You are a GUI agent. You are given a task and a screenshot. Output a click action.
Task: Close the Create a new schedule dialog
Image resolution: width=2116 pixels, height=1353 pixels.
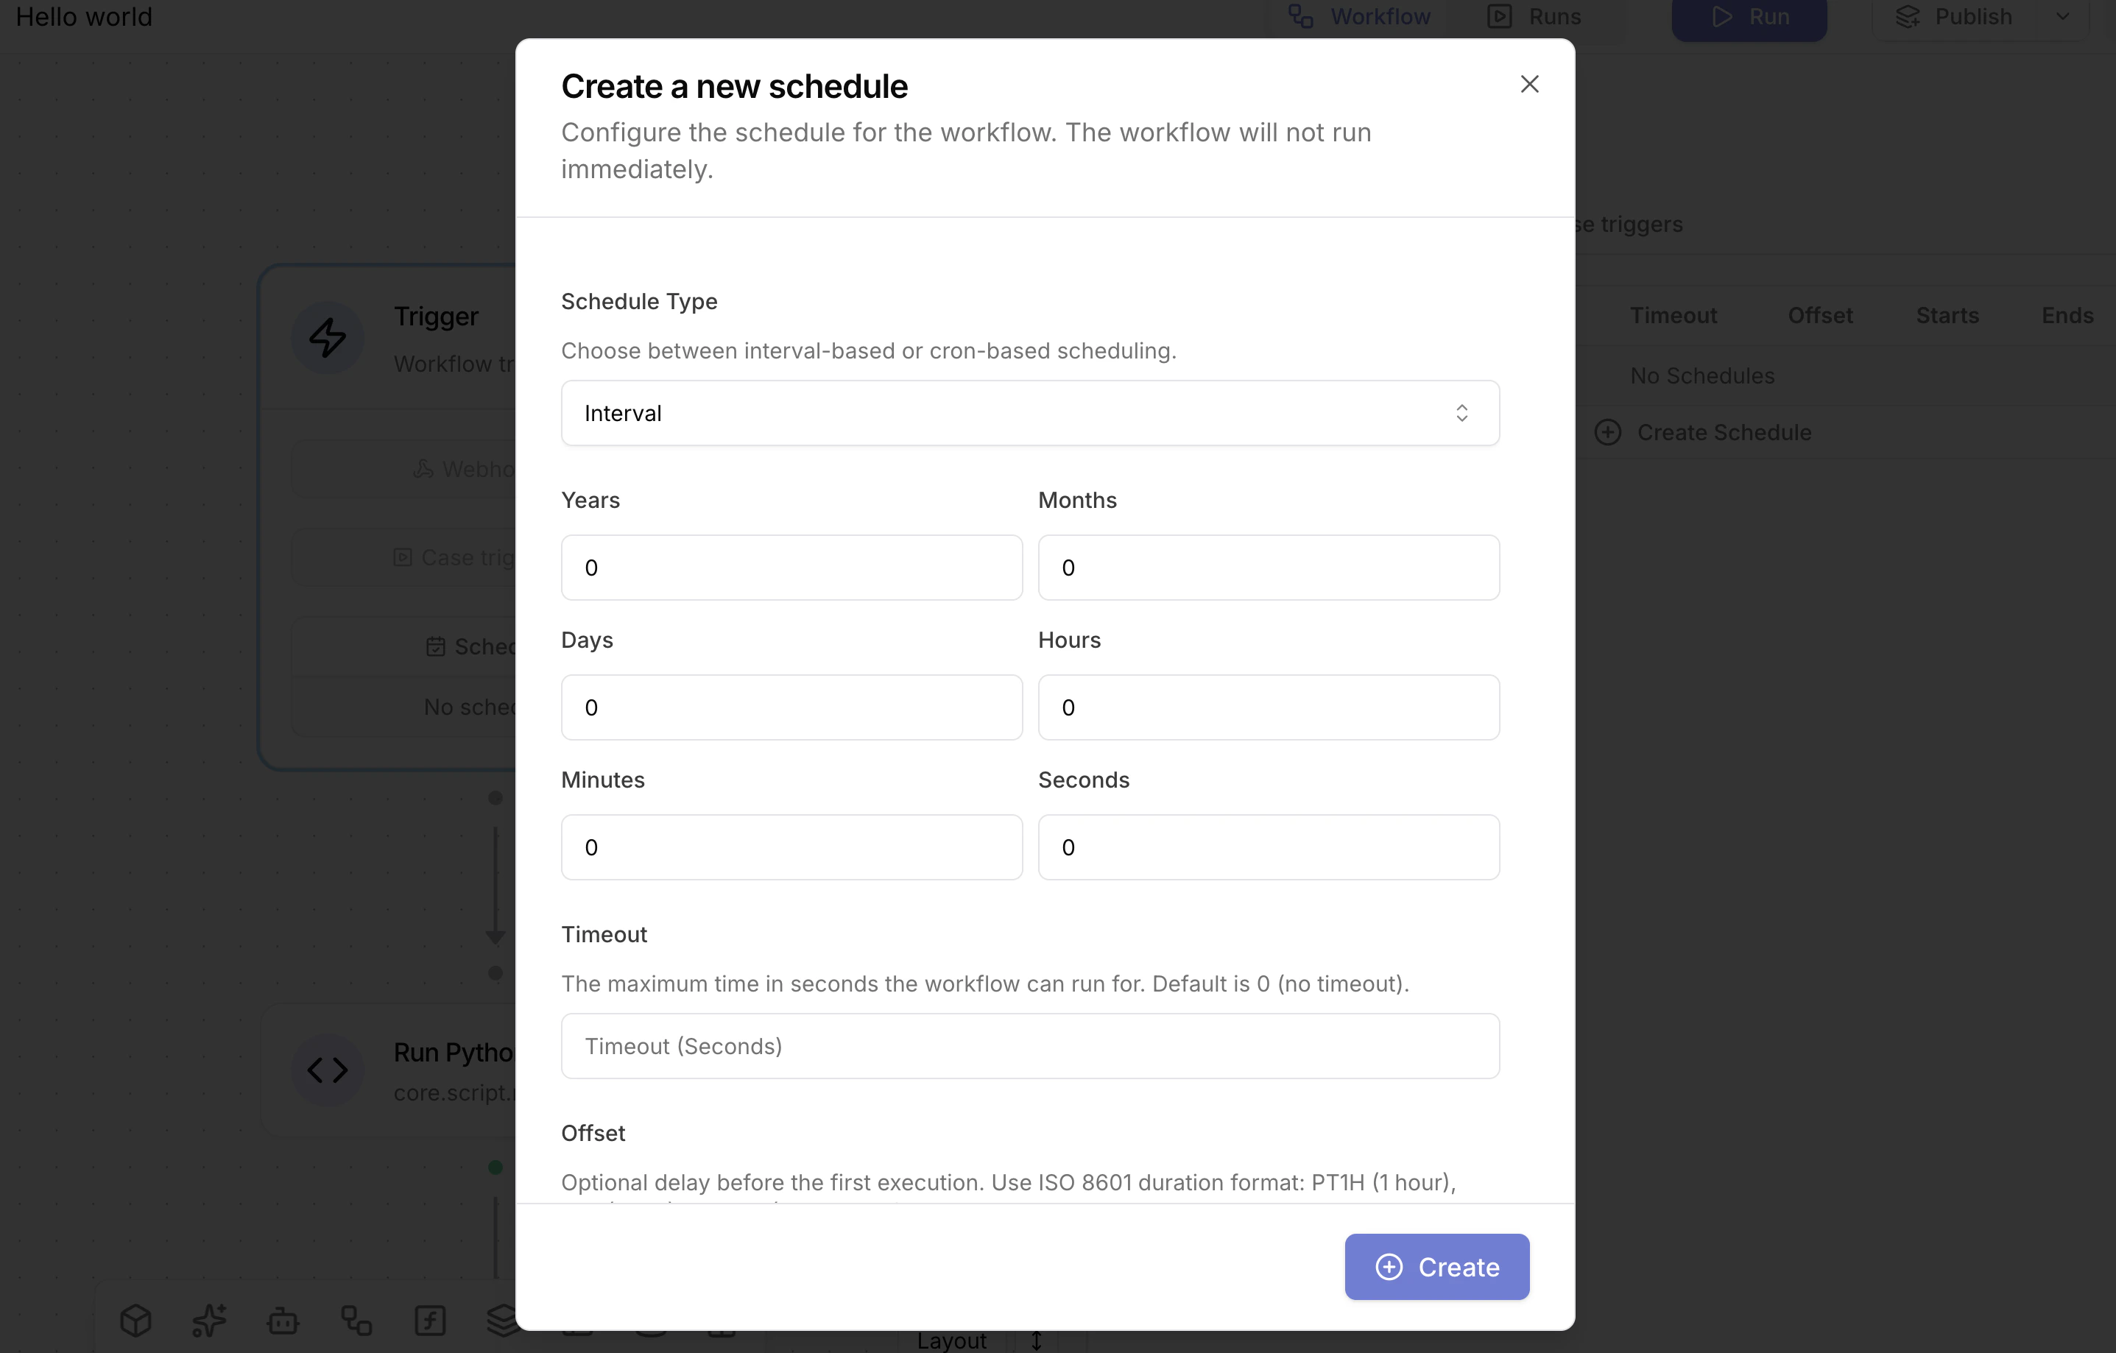1529,83
